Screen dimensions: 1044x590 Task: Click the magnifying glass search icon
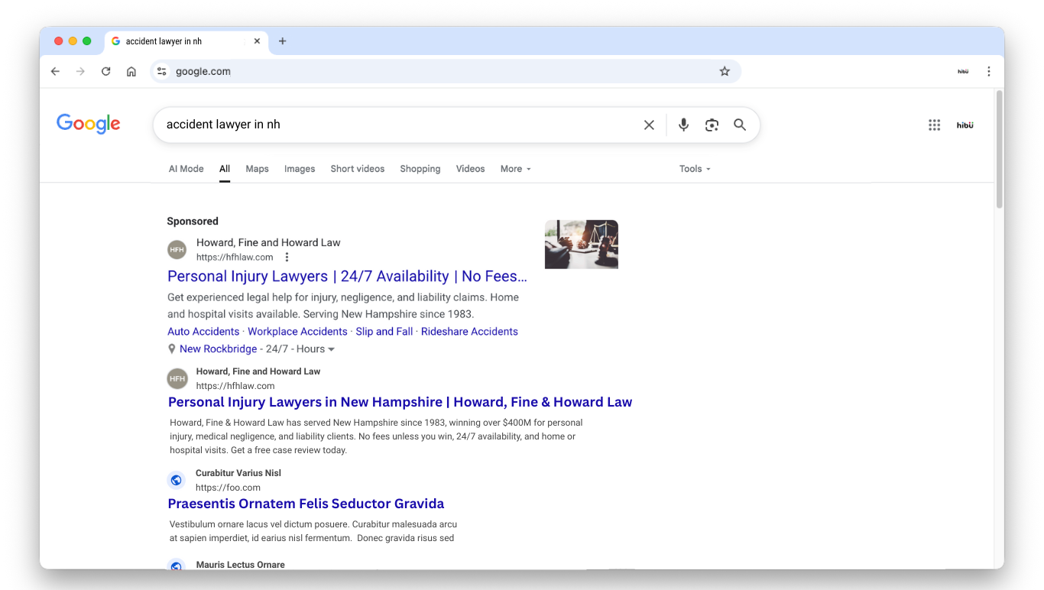739,125
